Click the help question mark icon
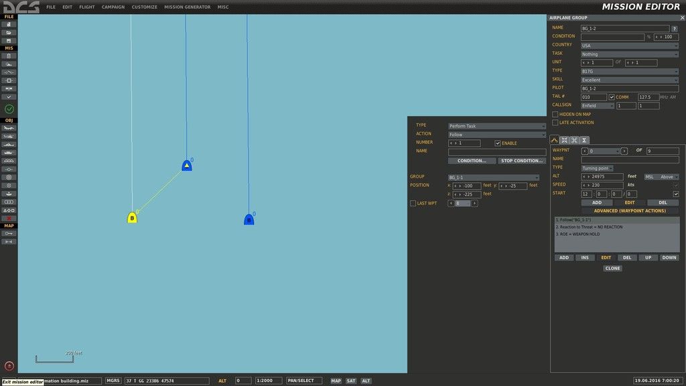Screen dimensions: 686x386 675,28
